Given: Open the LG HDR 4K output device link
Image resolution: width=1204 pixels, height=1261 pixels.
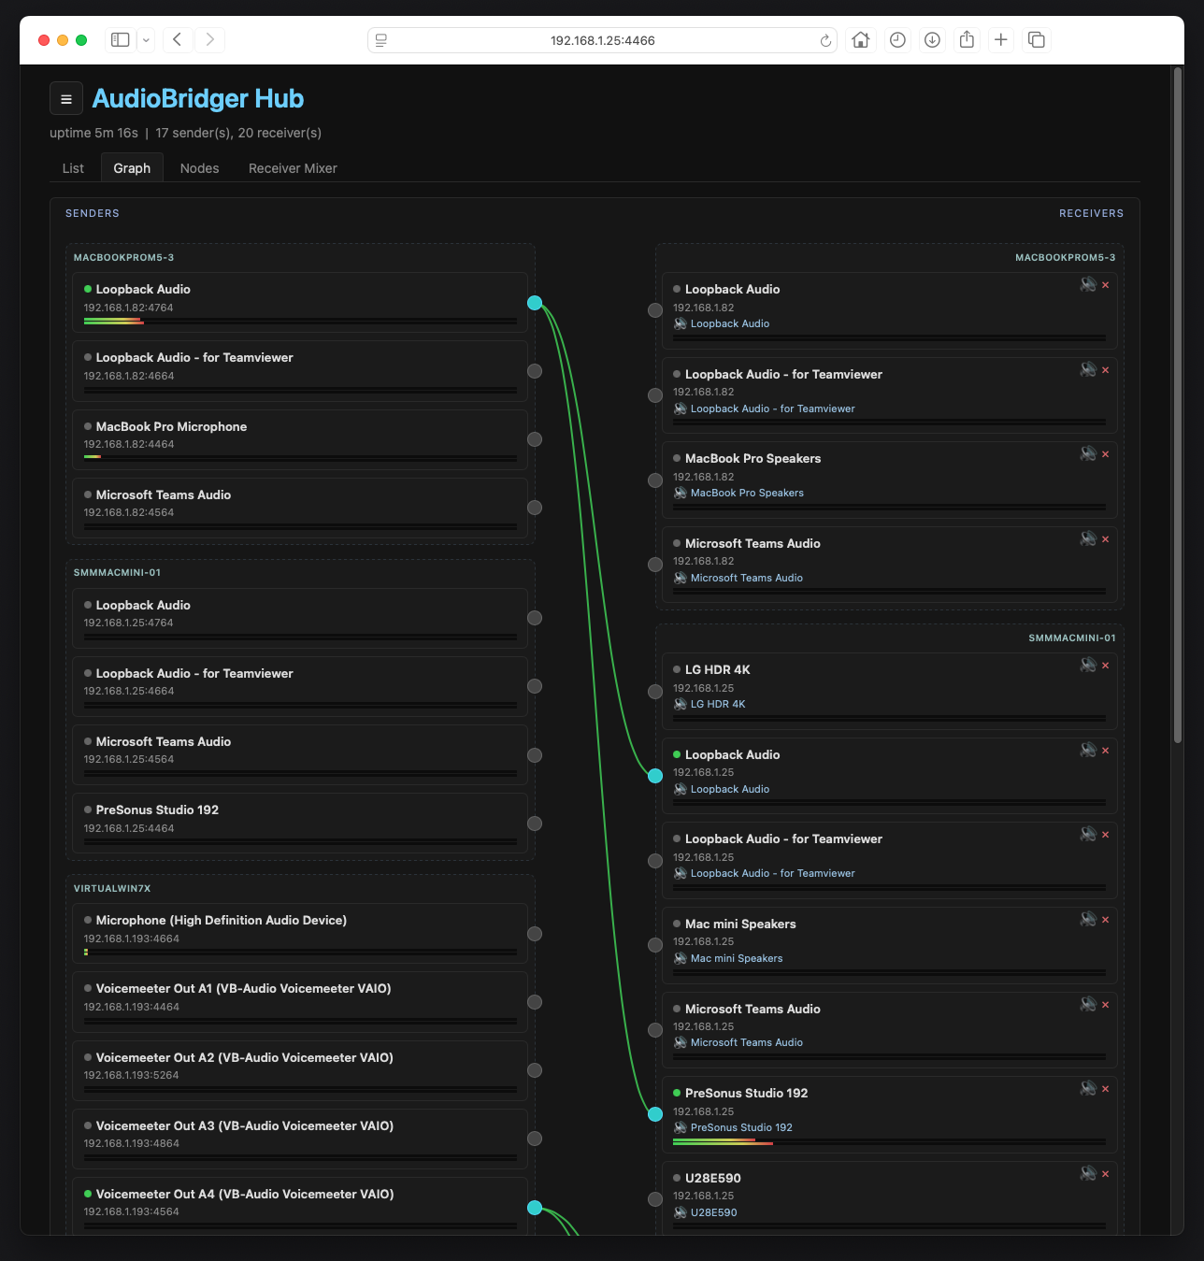Looking at the screenshot, I should pos(718,704).
